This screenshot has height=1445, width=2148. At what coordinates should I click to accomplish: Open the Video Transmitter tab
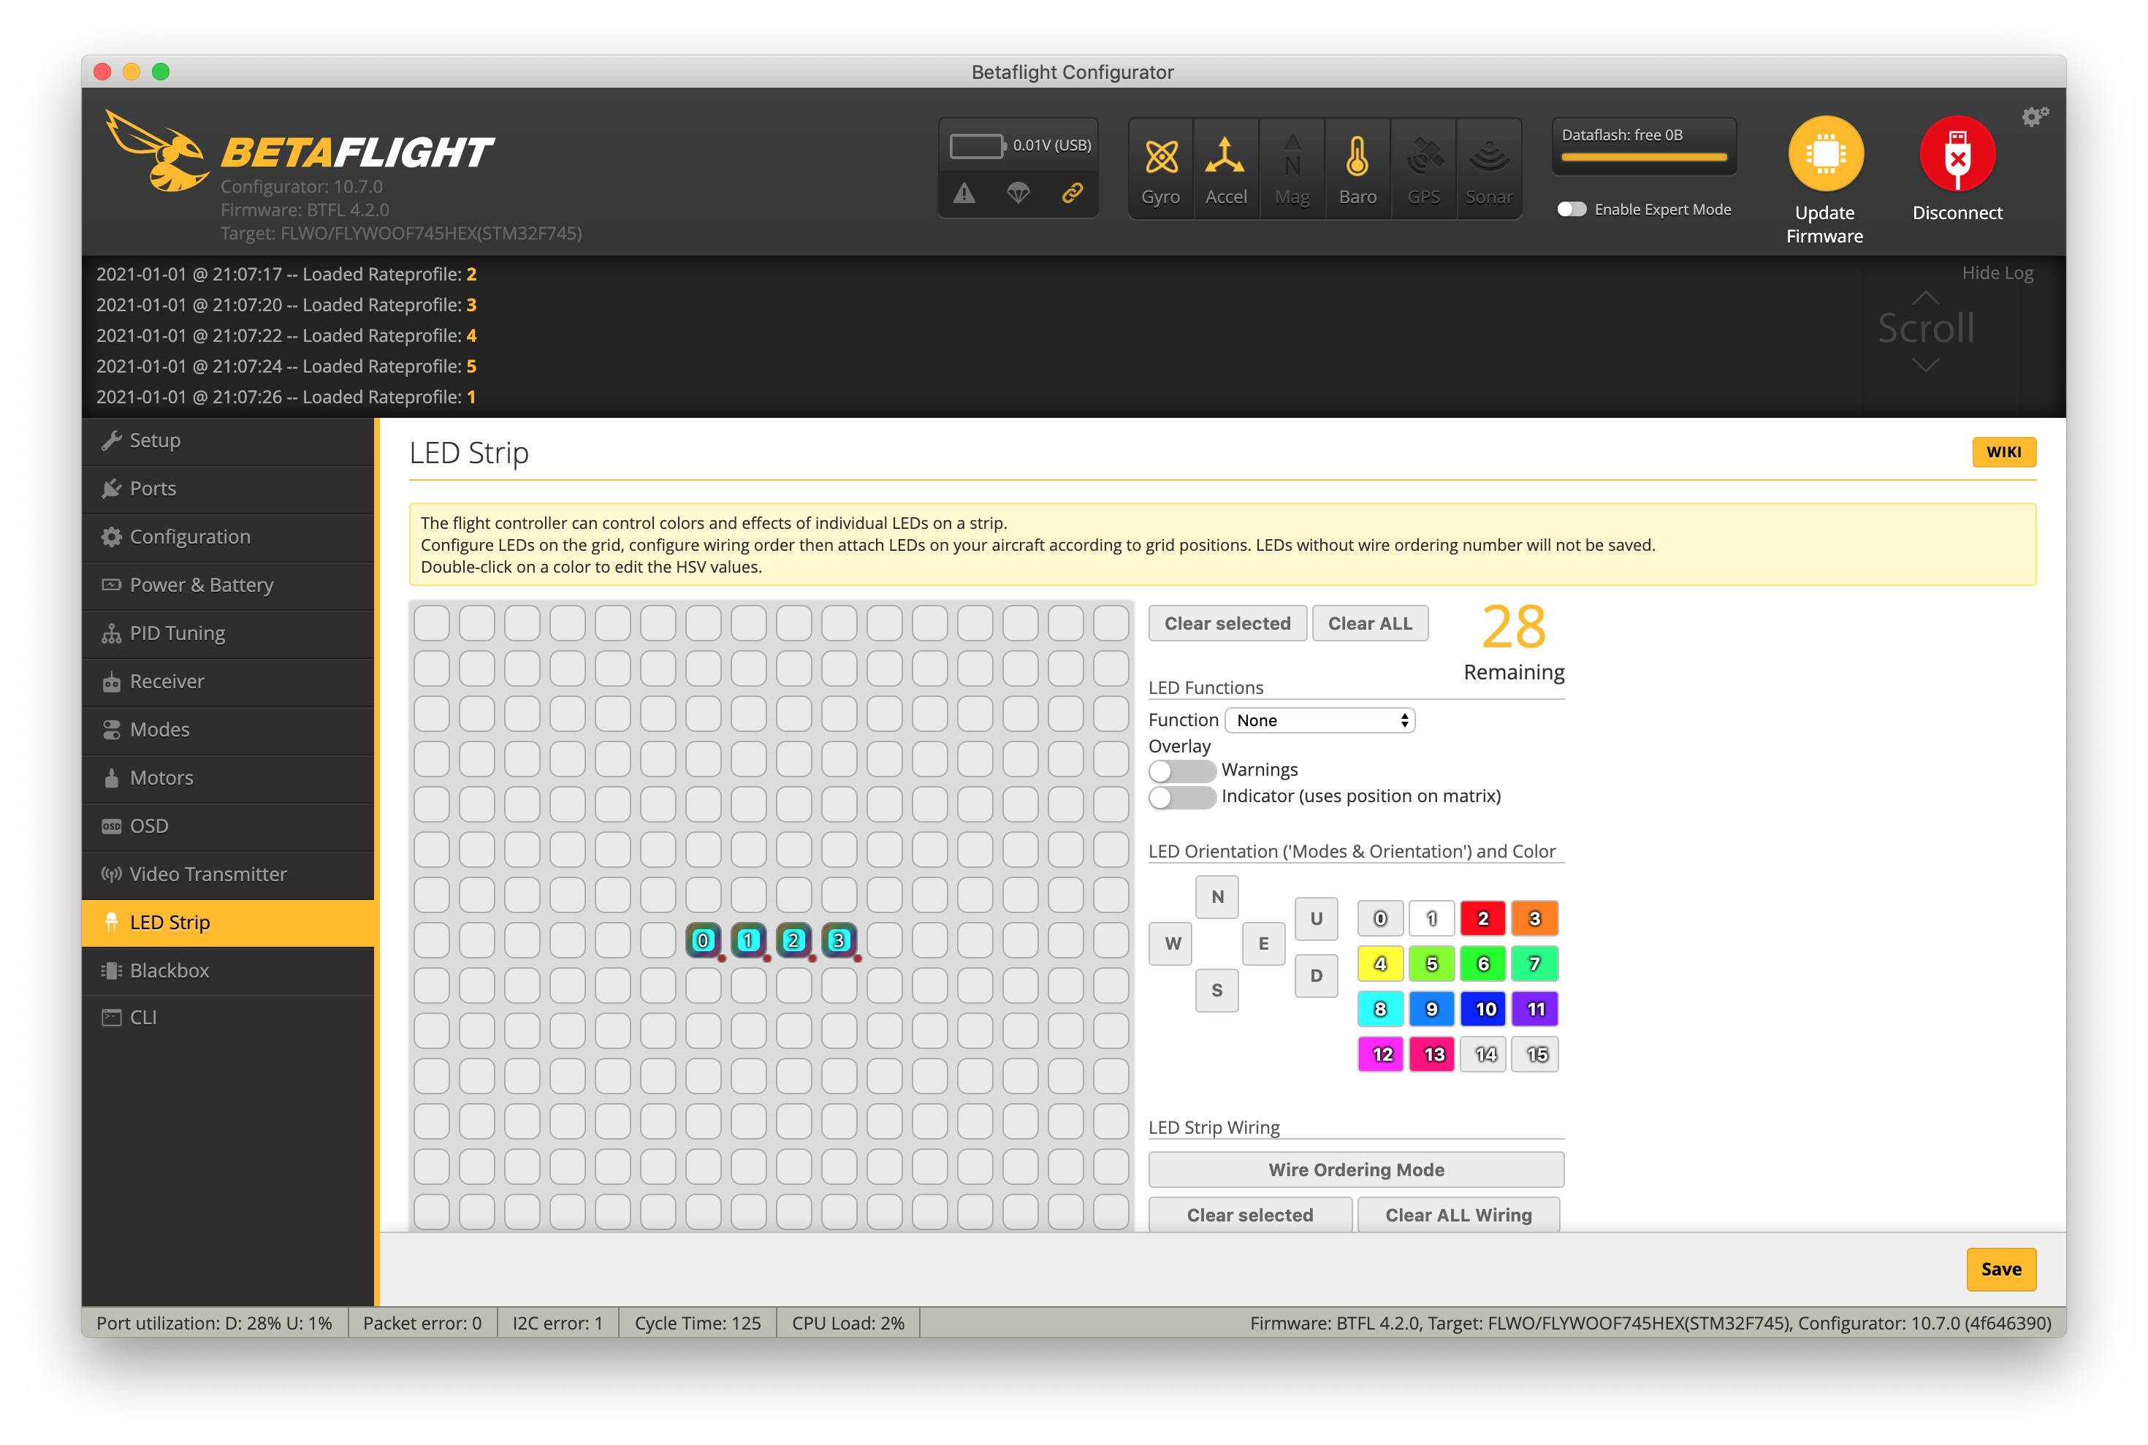[x=229, y=874]
